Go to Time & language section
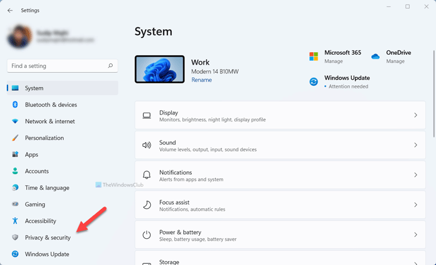The height and width of the screenshot is (265, 436). (47, 188)
